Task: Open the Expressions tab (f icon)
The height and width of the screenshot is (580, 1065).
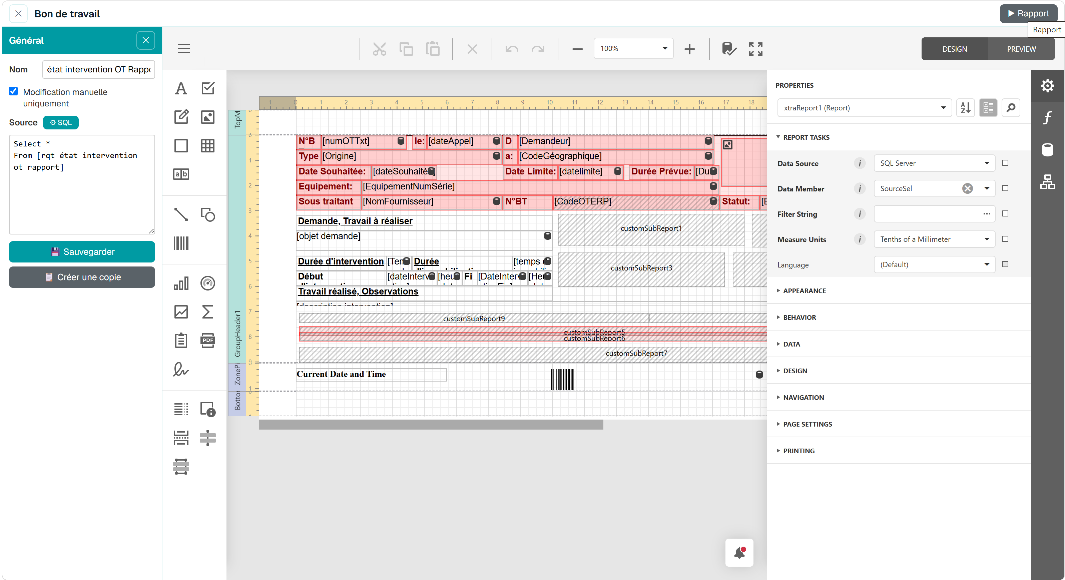Action: point(1047,117)
